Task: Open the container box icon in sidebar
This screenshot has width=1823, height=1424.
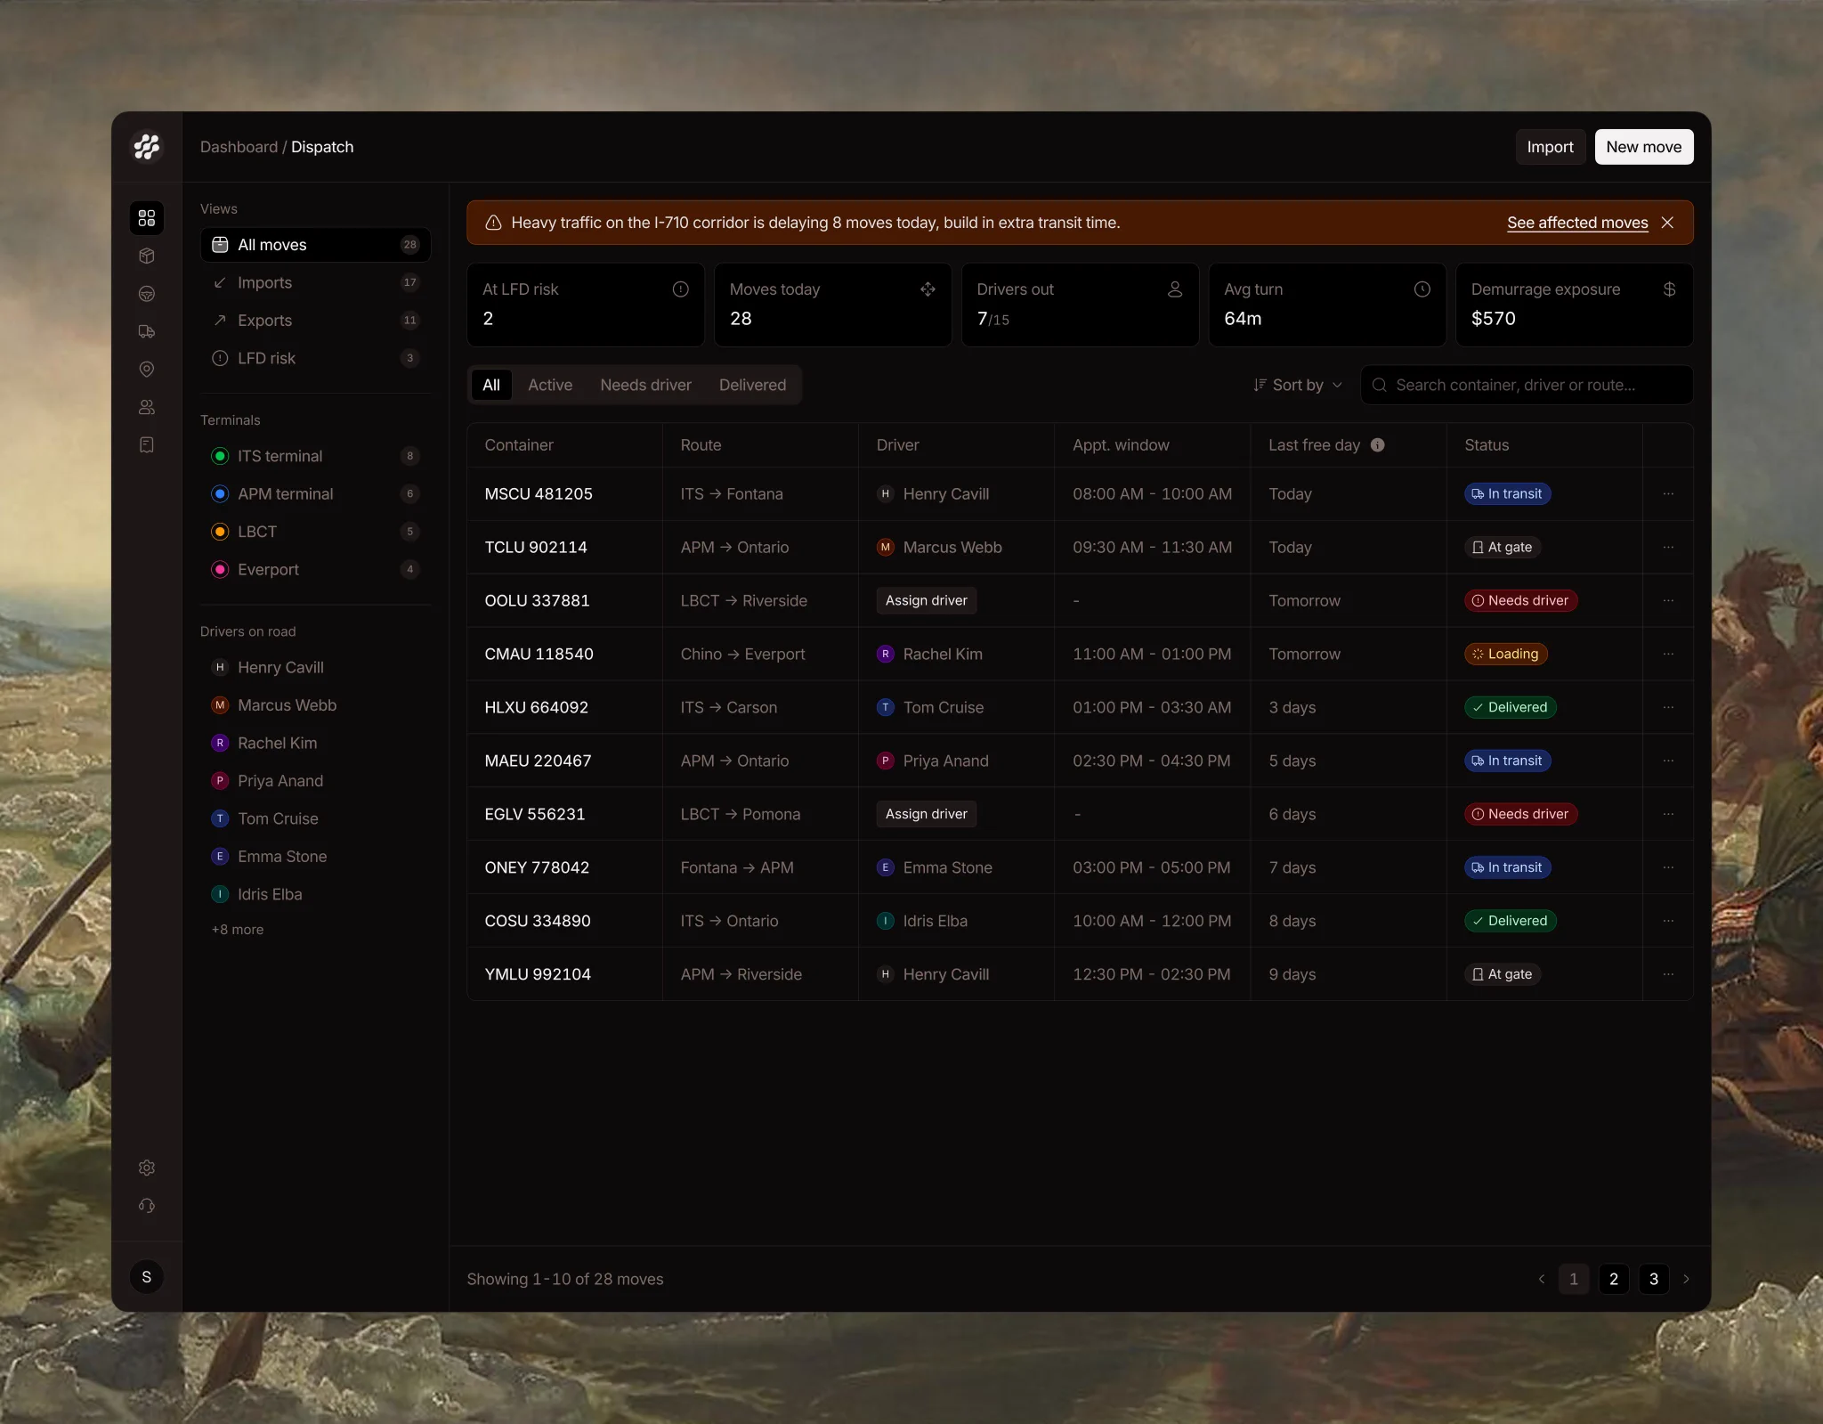Action: point(147,256)
